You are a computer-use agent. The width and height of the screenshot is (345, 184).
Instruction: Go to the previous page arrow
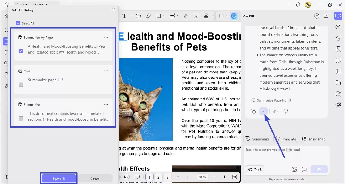pyautogui.click(x=178, y=177)
